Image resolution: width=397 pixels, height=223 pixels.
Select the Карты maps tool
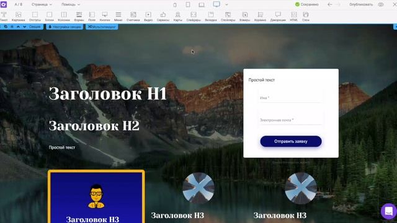pos(178,17)
